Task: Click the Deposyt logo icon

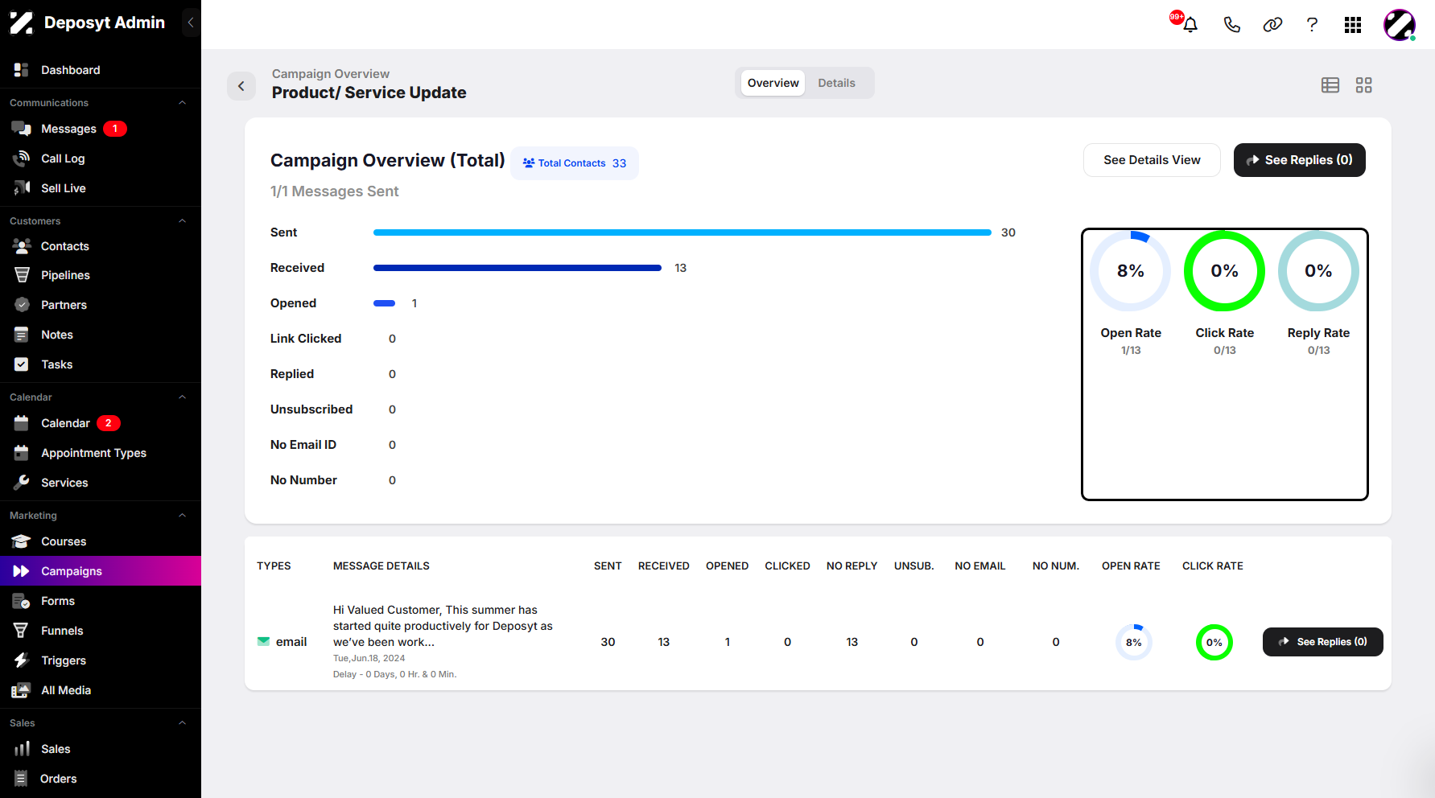Action: coord(21,23)
